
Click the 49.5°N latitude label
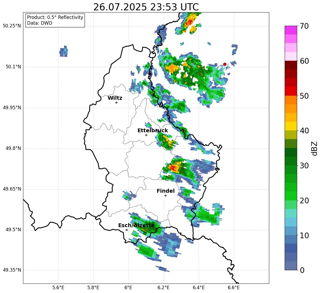click(13, 230)
